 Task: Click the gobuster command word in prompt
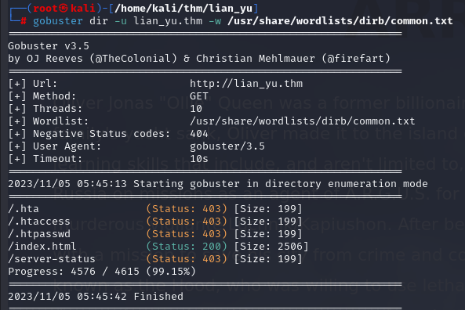[58, 21]
